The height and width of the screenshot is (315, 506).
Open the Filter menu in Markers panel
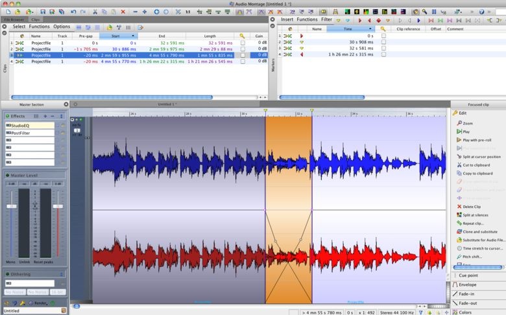326,19
